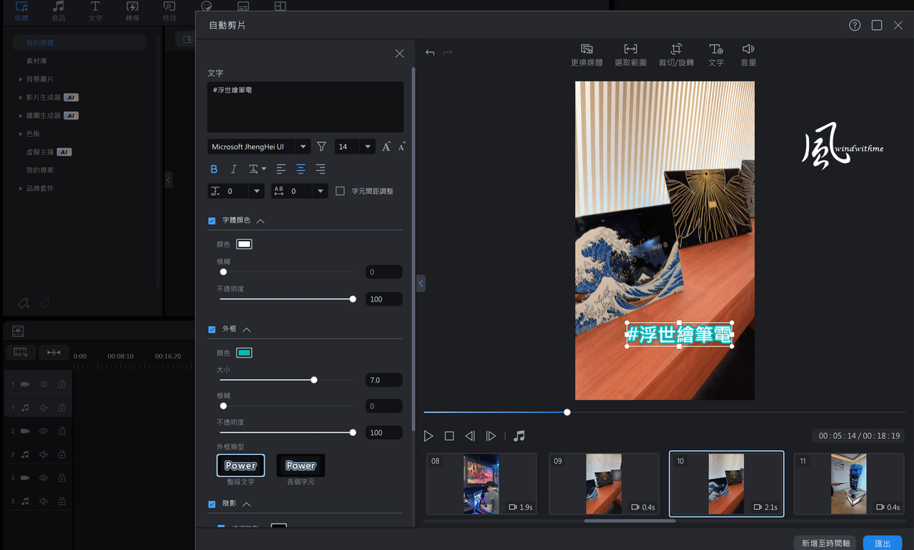Select 虛擬主播 AI in the sidebar
Screen dimensions: 914x550
49,152
